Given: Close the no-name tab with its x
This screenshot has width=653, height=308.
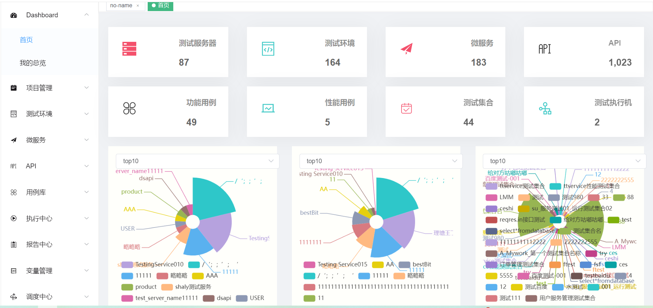Looking at the screenshot, I should click(x=138, y=6).
